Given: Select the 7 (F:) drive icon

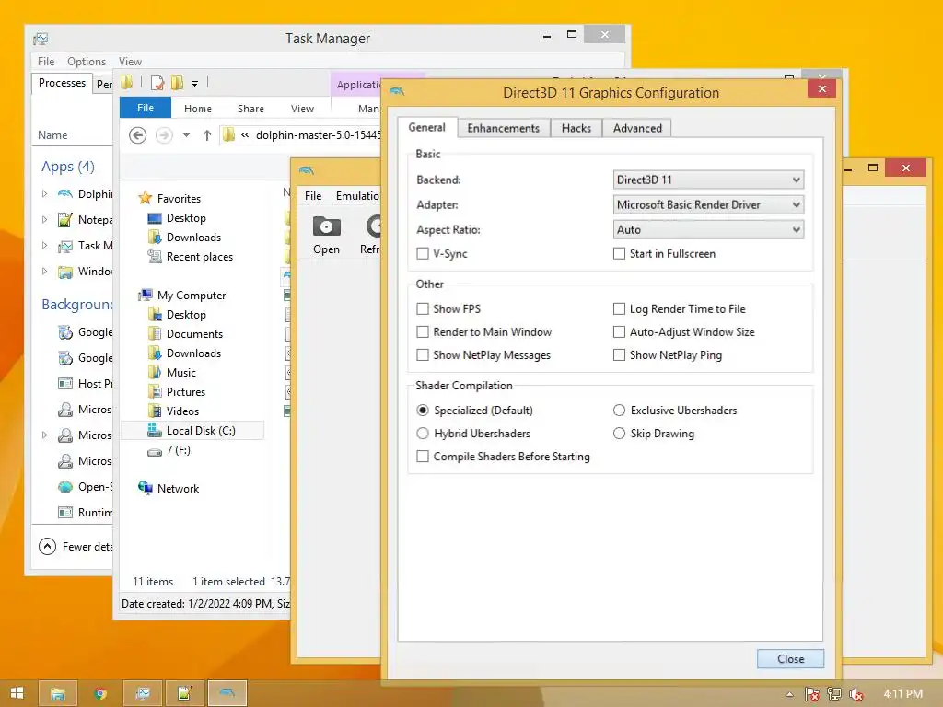Looking at the screenshot, I should 155,451.
